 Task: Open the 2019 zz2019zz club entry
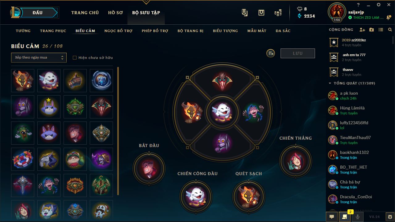click(358, 43)
